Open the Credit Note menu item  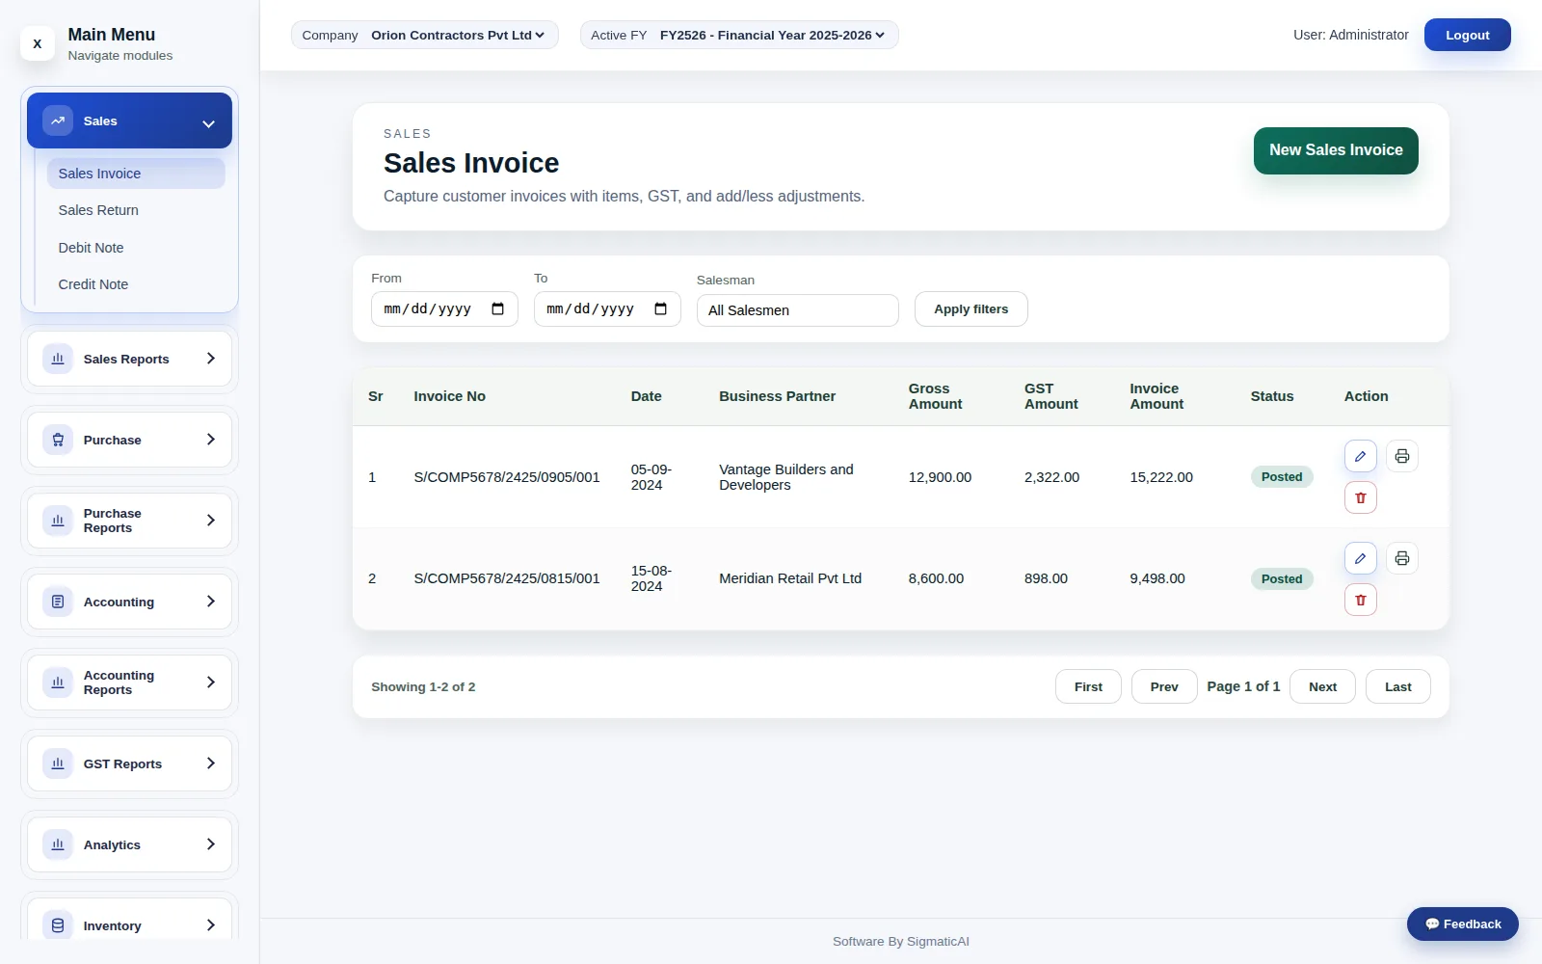136,284
